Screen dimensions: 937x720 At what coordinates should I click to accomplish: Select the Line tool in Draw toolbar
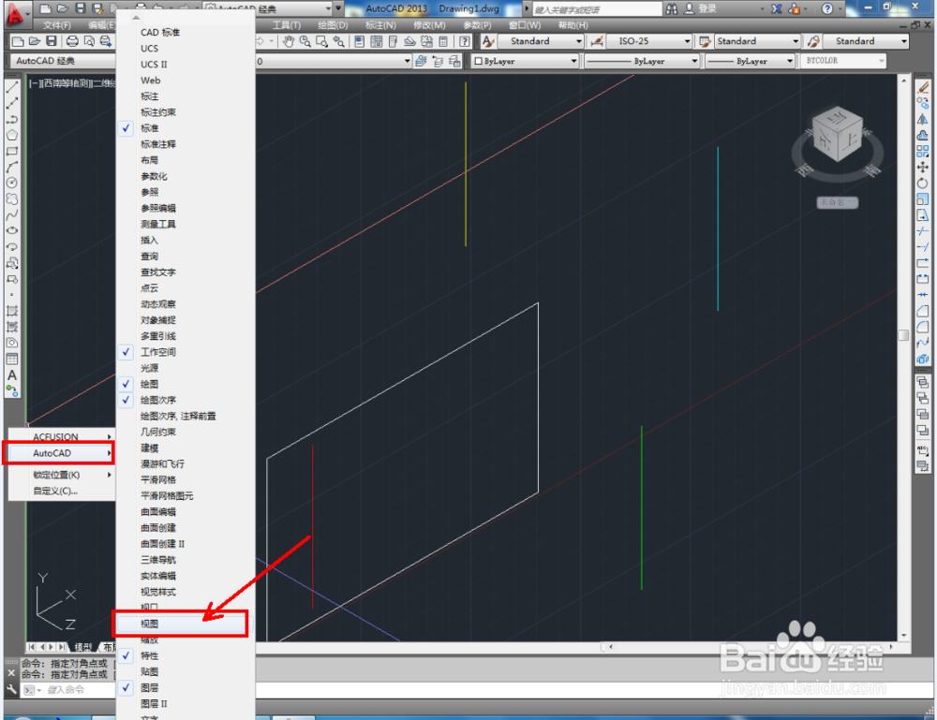pyautogui.click(x=12, y=87)
